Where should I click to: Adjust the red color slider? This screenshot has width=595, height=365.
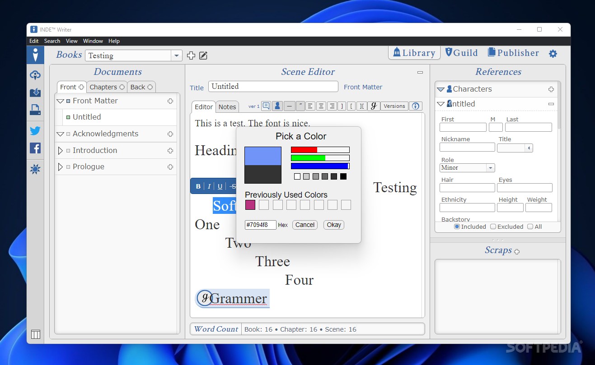pyautogui.click(x=320, y=150)
